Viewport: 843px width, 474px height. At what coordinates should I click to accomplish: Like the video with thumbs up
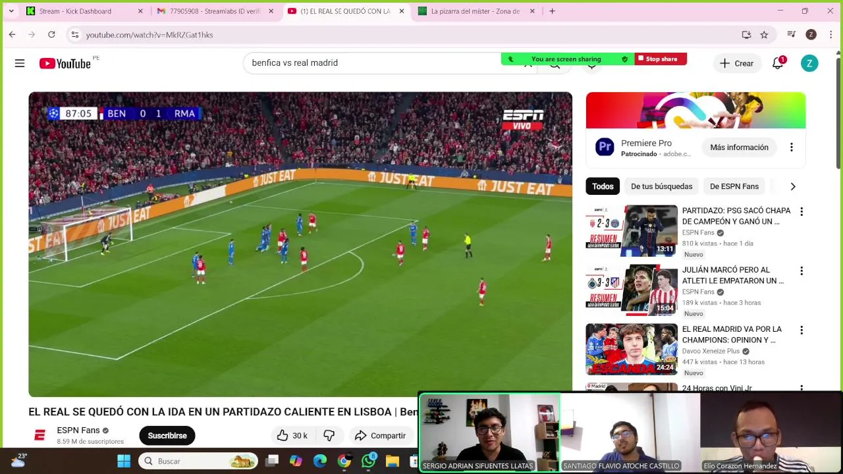(x=292, y=435)
